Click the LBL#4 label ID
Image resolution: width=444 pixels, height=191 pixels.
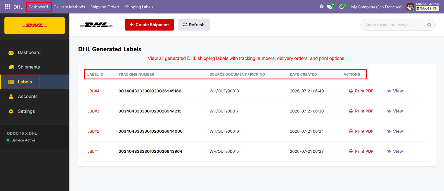93,91
